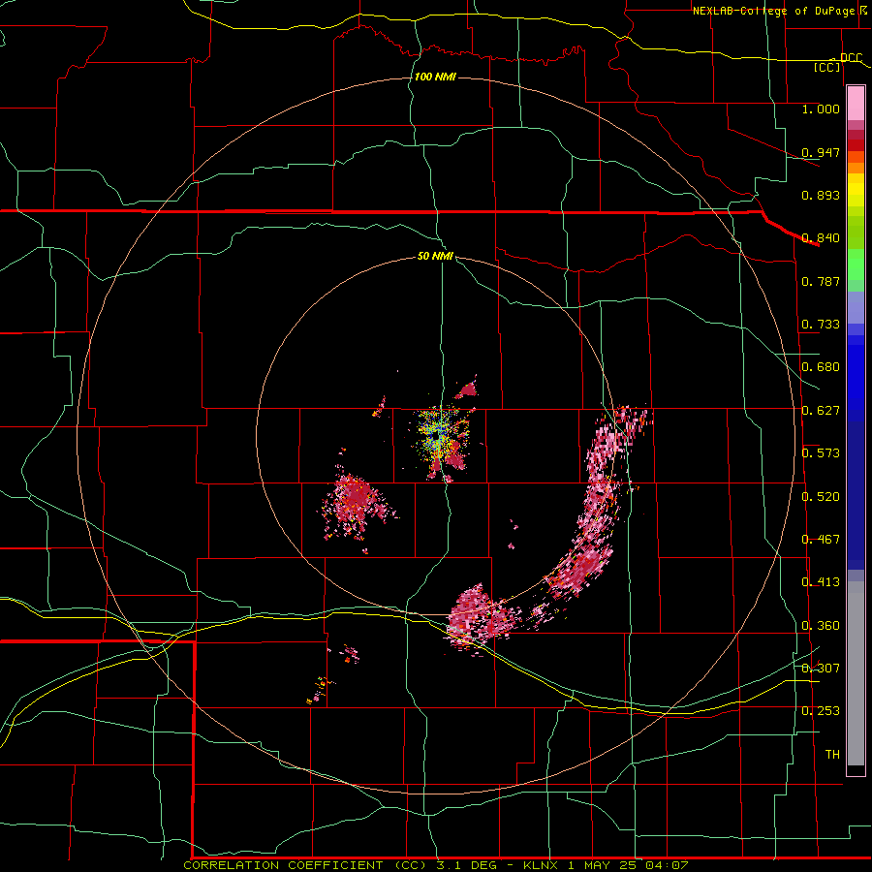Click the Correlation Coefficient product caption
Viewport: 872px width, 872px height.
click(x=435, y=865)
